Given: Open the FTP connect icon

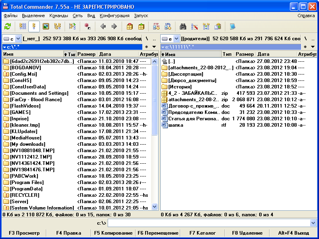Looking at the screenshot, I should click(156, 26).
